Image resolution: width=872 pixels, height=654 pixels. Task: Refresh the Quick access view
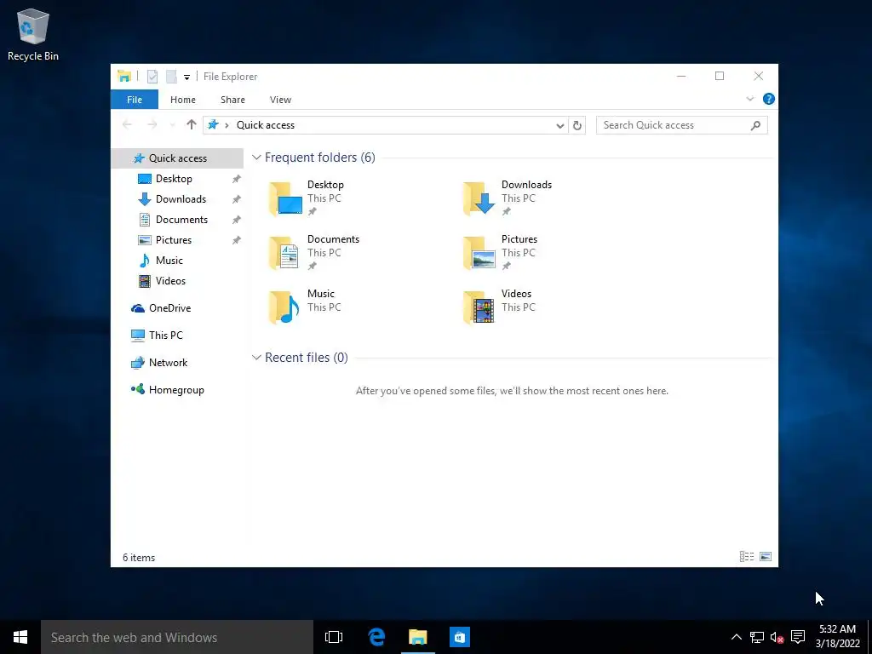click(x=577, y=126)
